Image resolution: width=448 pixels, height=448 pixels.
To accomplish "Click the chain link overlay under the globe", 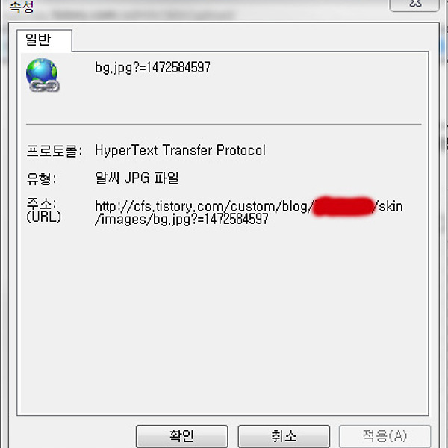I will pos(44,86).
